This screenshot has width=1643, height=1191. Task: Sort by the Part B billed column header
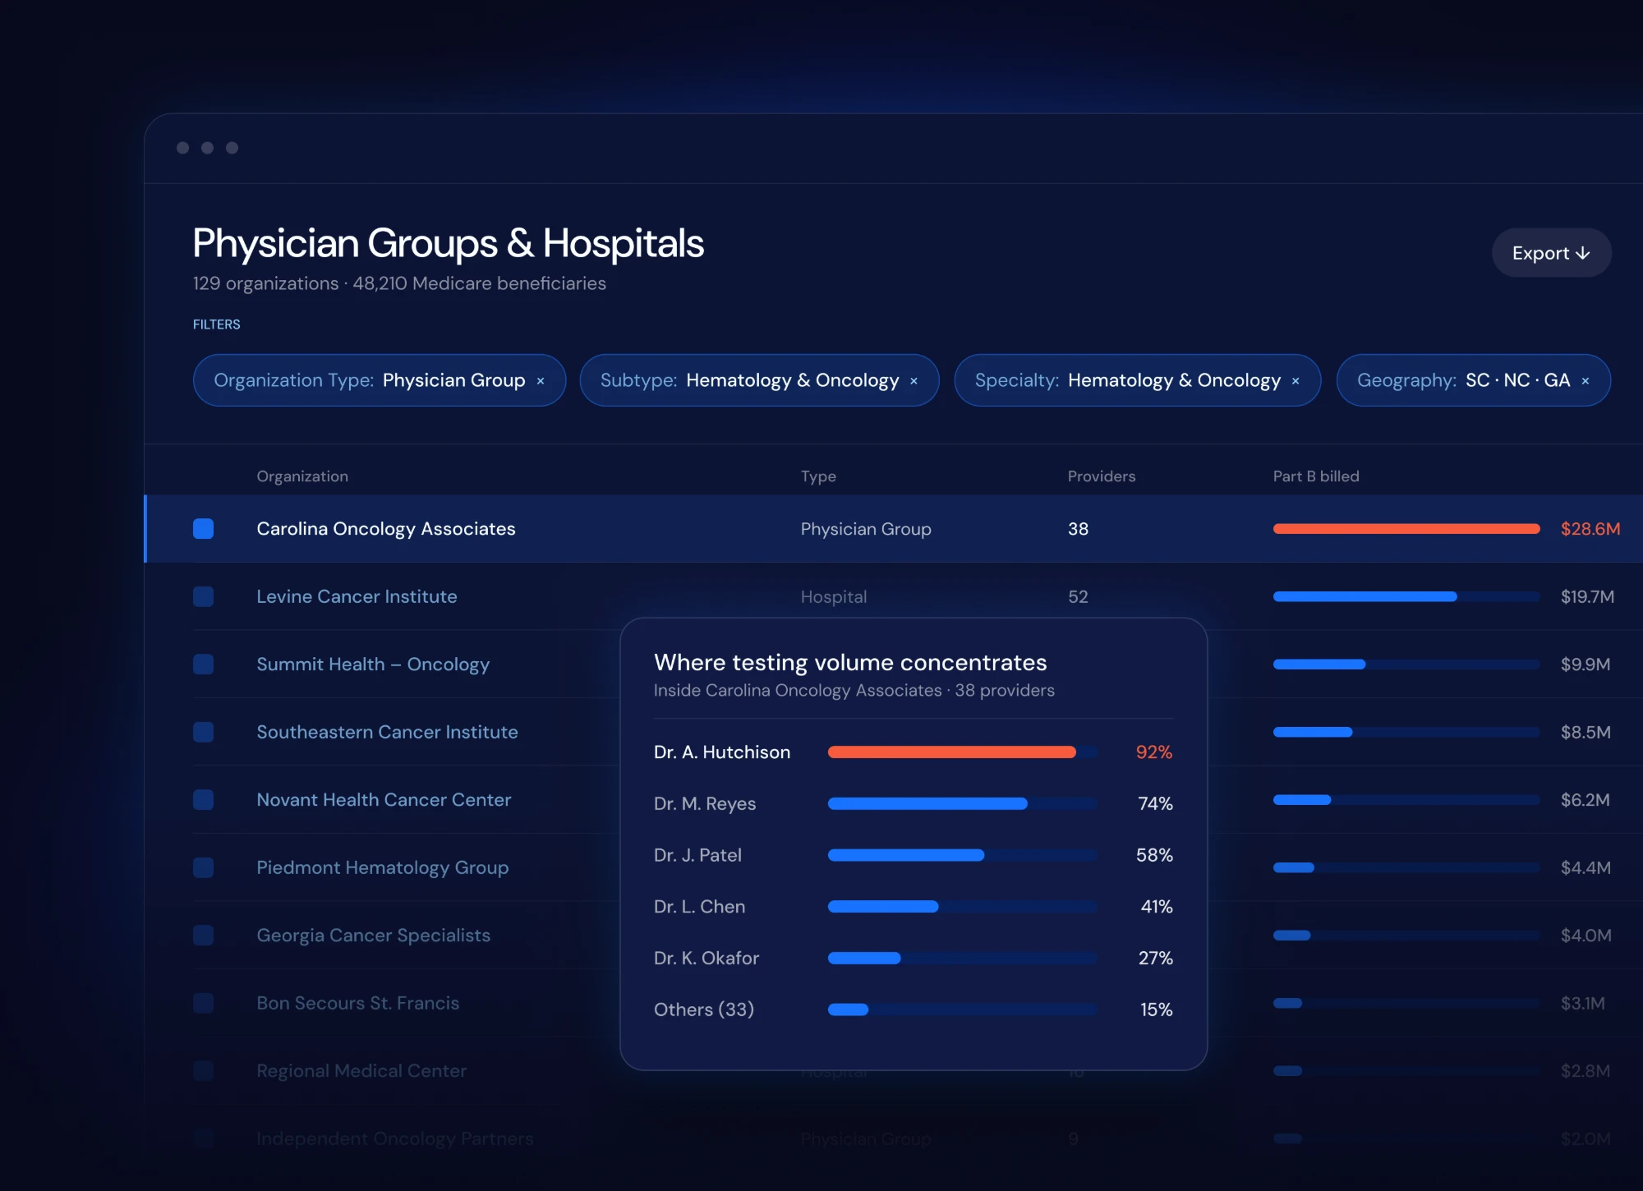(1315, 476)
